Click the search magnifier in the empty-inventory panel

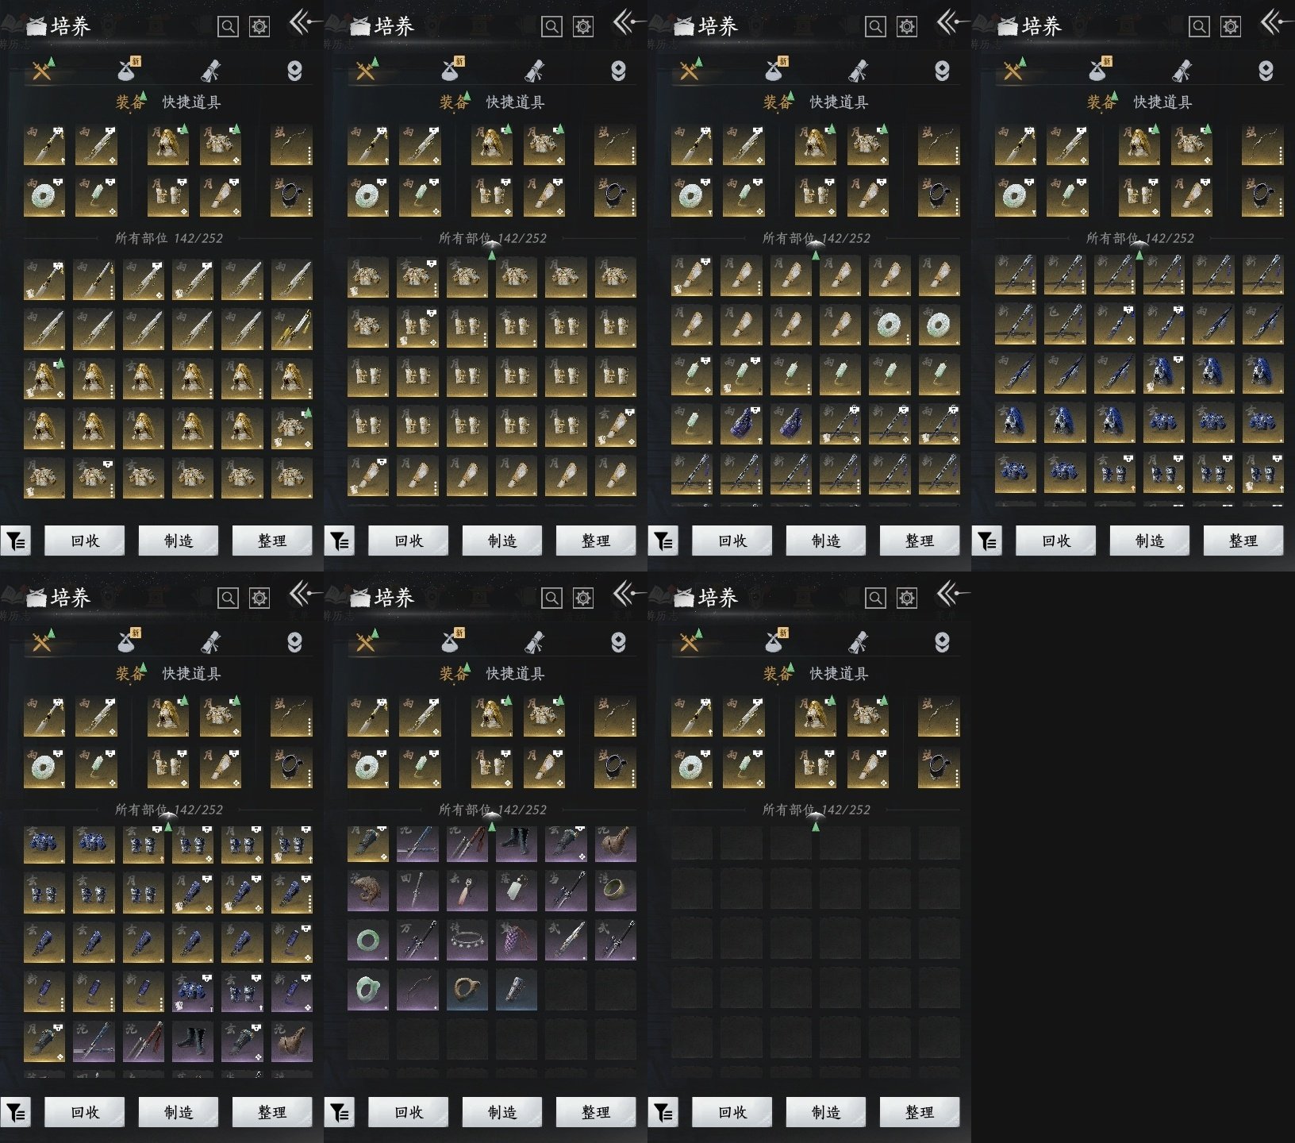coord(875,598)
